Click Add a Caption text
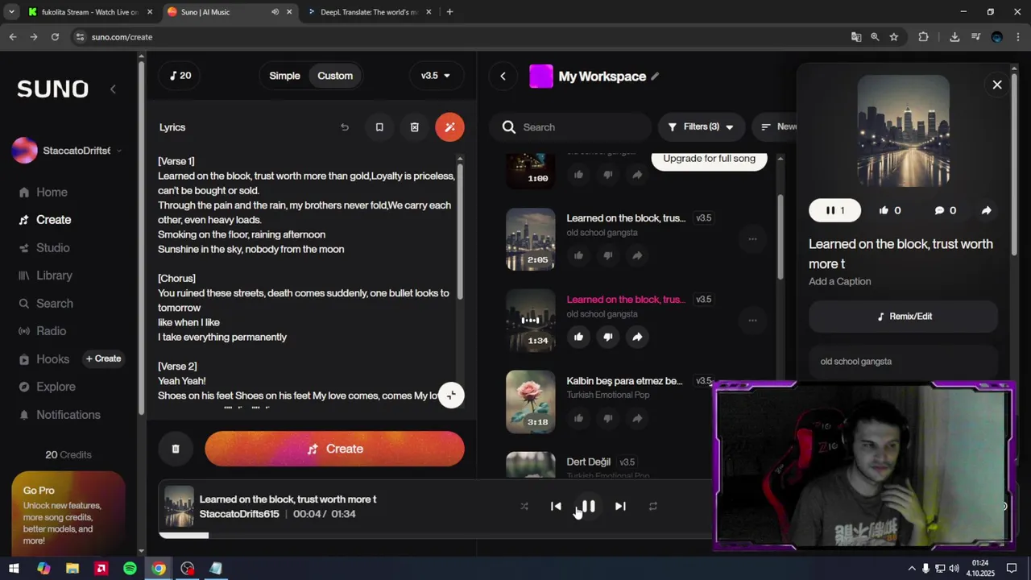 pos(839,281)
